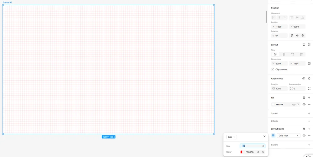313x157 pixels.
Task: Select the Frame 92 label on canvas
Action: (x=7, y=2)
